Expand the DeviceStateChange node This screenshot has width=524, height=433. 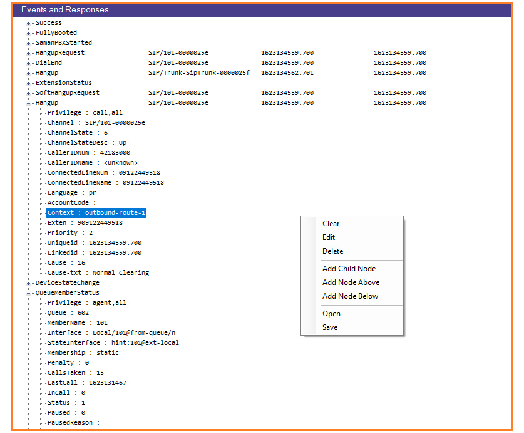point(29,283)
